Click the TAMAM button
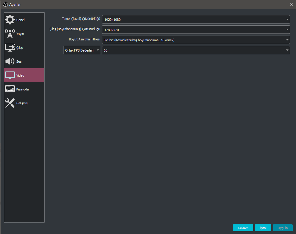Screen dimensions: 296x234 pyautogui.click(x=243, y=228)
